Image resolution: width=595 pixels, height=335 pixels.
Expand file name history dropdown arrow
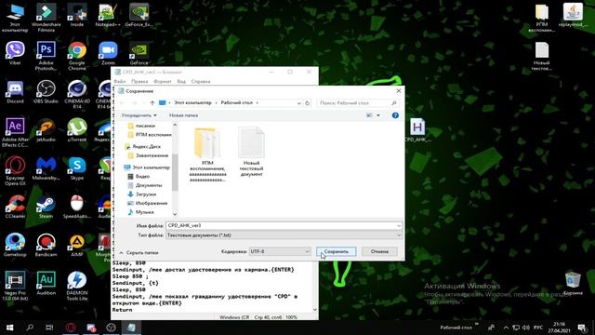coord(399,225)
